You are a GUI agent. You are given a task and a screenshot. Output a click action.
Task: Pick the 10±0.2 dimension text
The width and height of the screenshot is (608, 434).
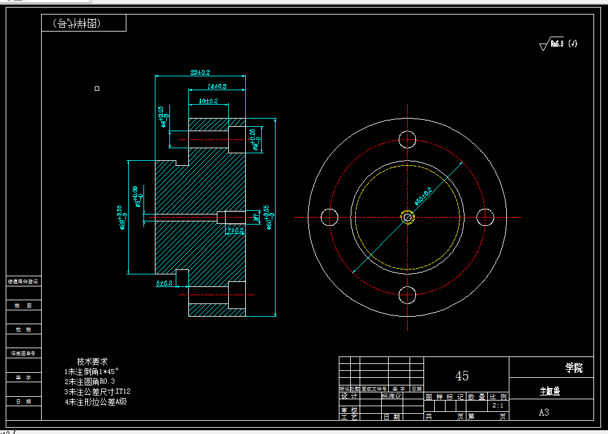208,101
